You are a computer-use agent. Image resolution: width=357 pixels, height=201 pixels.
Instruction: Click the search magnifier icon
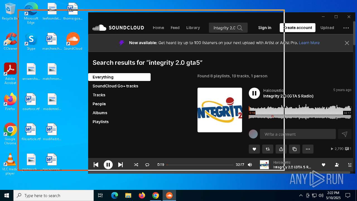(240, 28)
